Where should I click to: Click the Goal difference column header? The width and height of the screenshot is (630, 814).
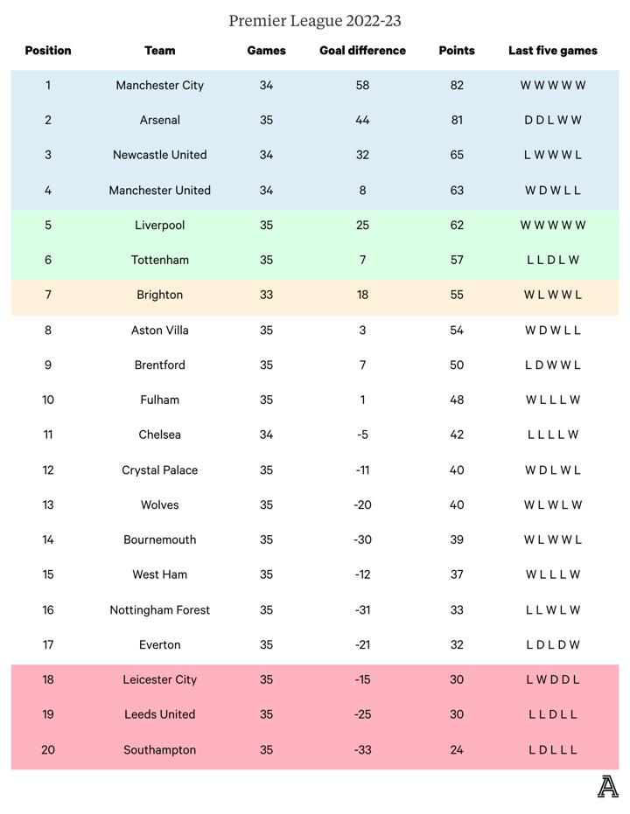point(362,51)
